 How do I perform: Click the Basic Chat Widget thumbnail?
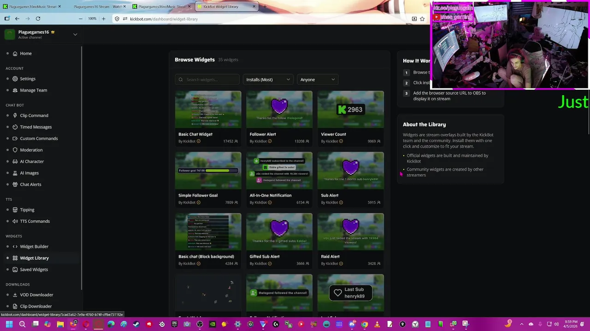(x=208, y=109)
